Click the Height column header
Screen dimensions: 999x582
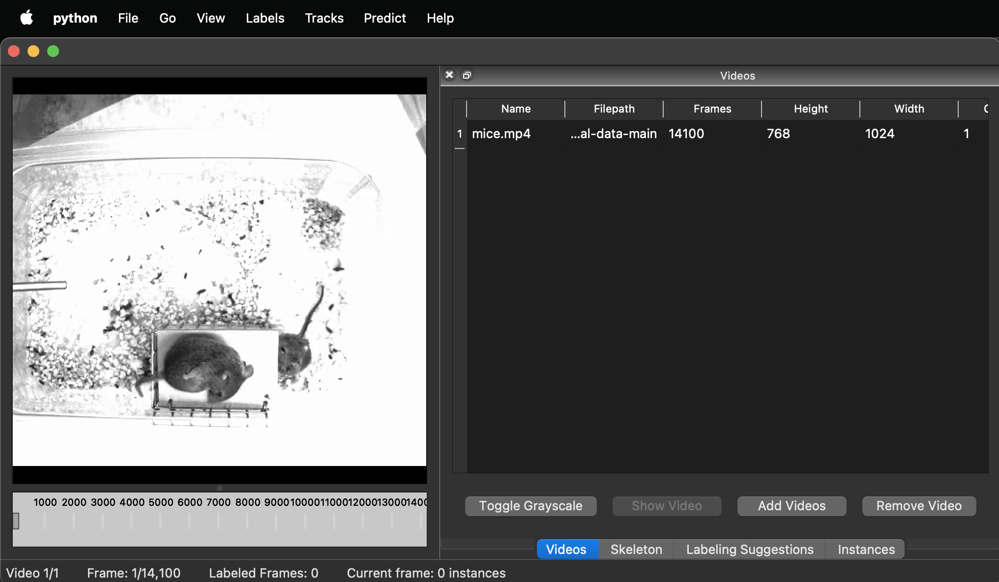[x=810, y=109]
